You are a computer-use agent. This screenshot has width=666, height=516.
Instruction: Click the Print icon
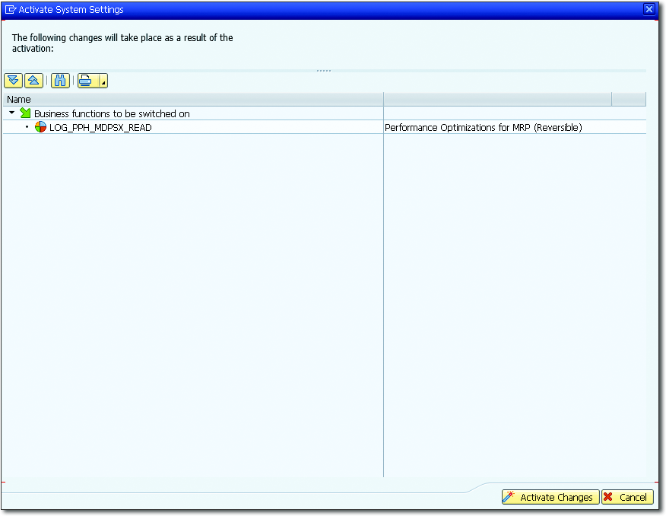tap(87, 81)
